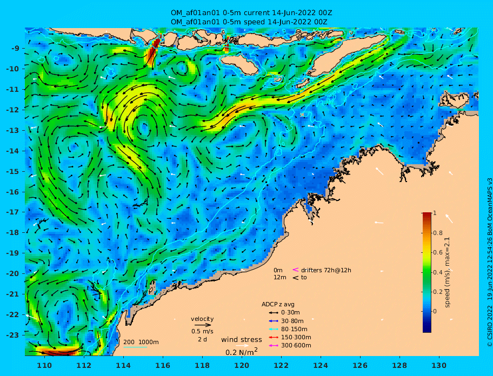The height and width of the screenshot is (376, 493).
Task: Click the longitude axis label '126'
Action: tap(361, 365)
